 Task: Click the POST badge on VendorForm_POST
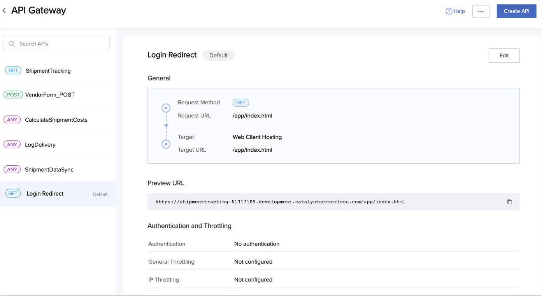tap(13, 95)
